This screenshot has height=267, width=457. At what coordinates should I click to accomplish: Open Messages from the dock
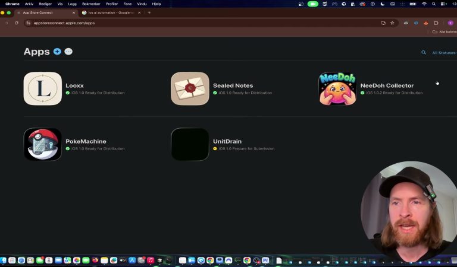pos(40,260)
